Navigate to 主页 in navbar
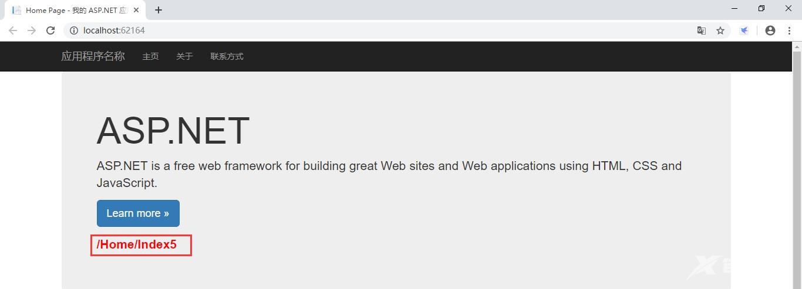Screen dimensions: 802x289 [x=150, y=56]
